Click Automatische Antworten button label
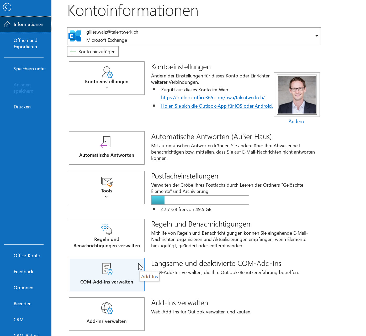Screen dimensions: 366x336 point(107,155)
